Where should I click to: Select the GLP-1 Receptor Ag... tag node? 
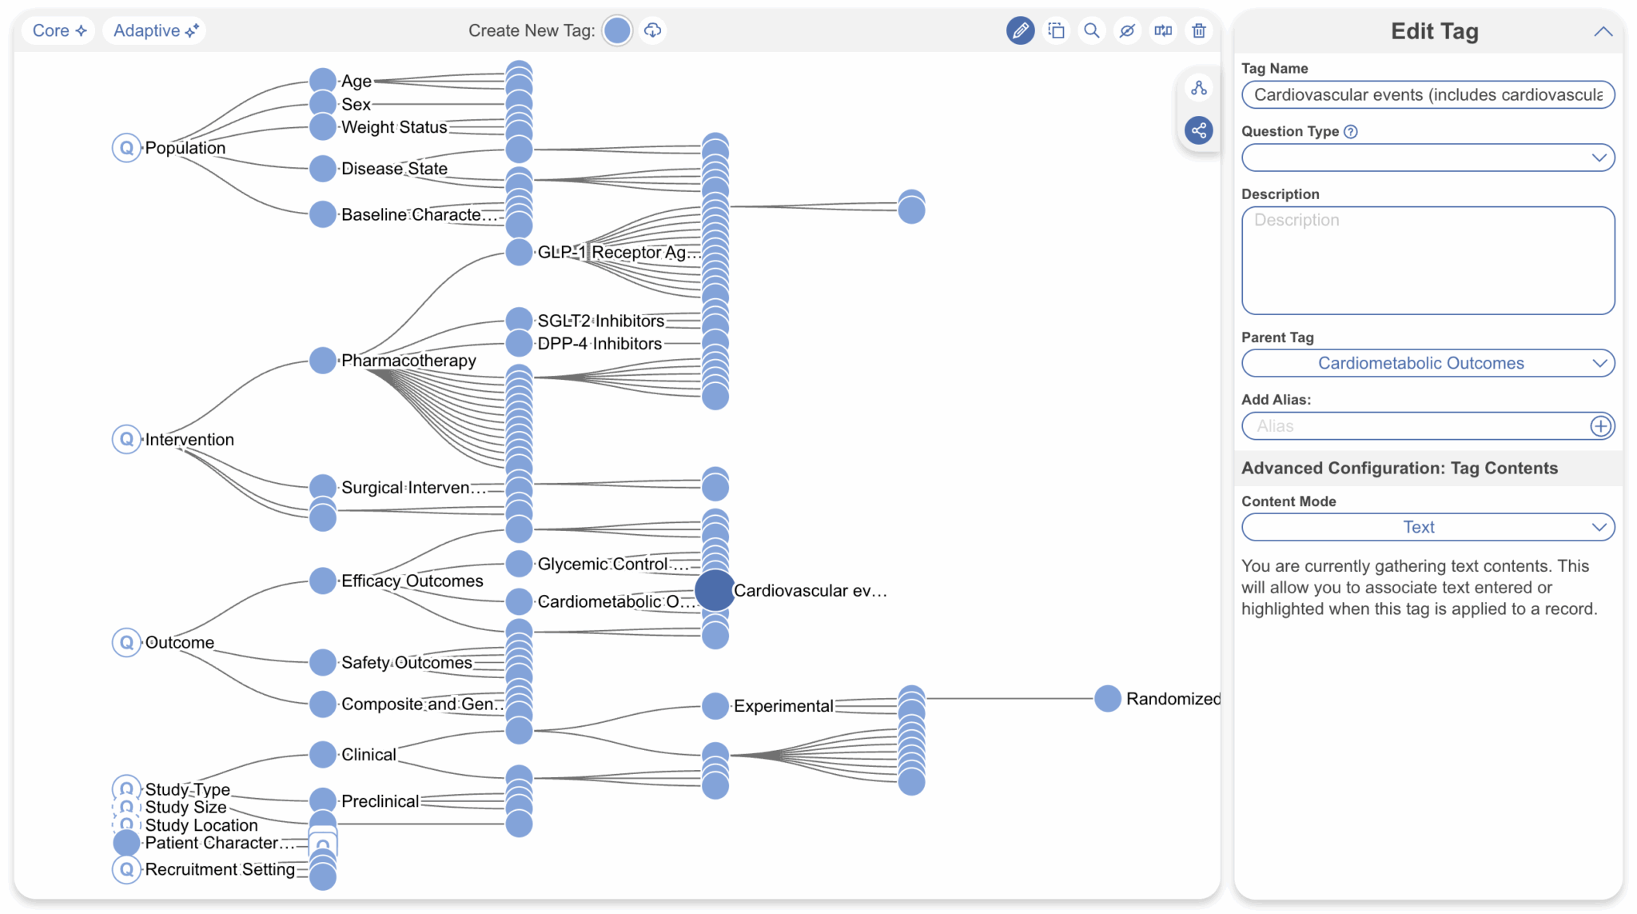pos(520,253)
